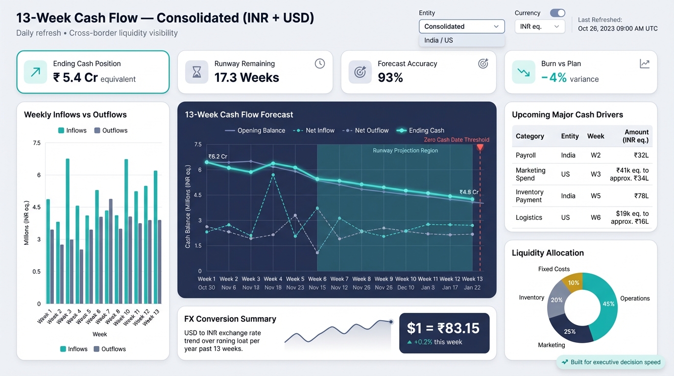Select the line chart icon on Burn vs Plan
This screenshot has height=376, width=674.
(x=645, y=63)
